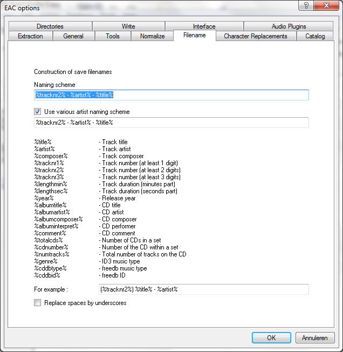
Task: Click the %totalcds% placeholder text
Action: pyautogui.click(x=49, y=240)
